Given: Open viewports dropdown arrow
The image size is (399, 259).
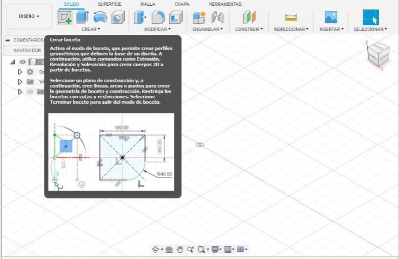Looking at the screenshot, I should (246, 250).
